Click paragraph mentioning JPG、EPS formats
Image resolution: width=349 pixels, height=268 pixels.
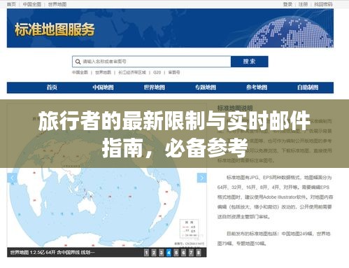coord(275,197)
